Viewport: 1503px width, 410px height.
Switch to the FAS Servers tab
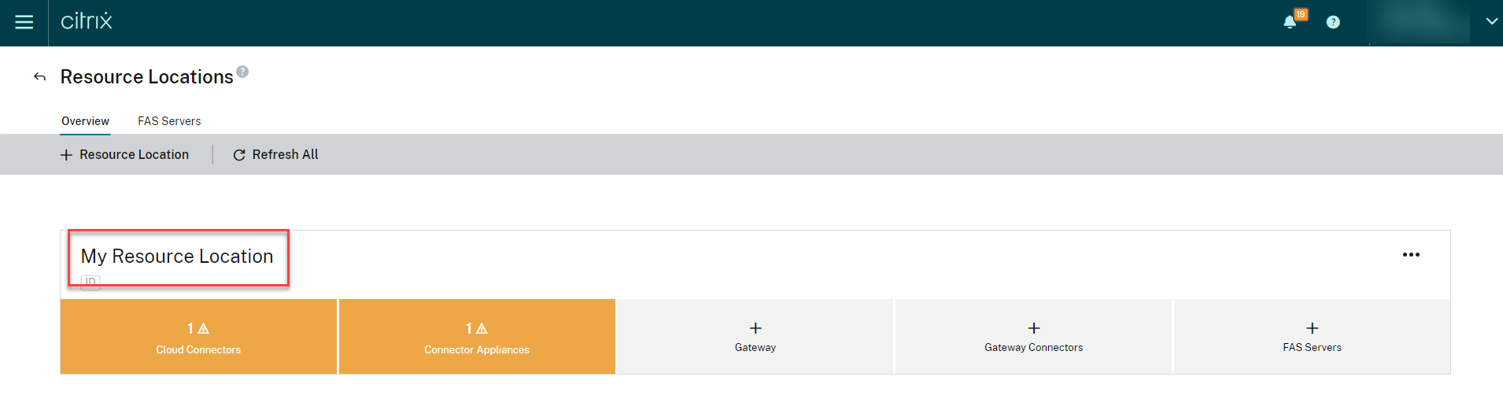tap(169, 121)
